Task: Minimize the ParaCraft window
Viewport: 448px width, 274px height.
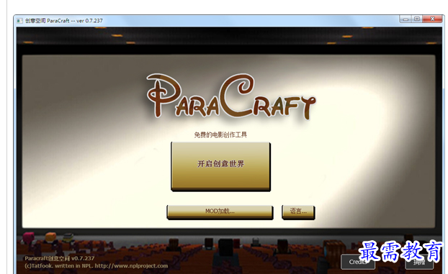Action: 405,19
